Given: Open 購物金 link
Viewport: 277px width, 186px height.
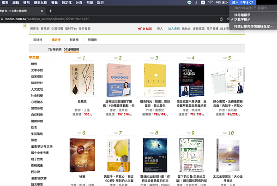Looking at the screenshot, I should pos(186,29).
